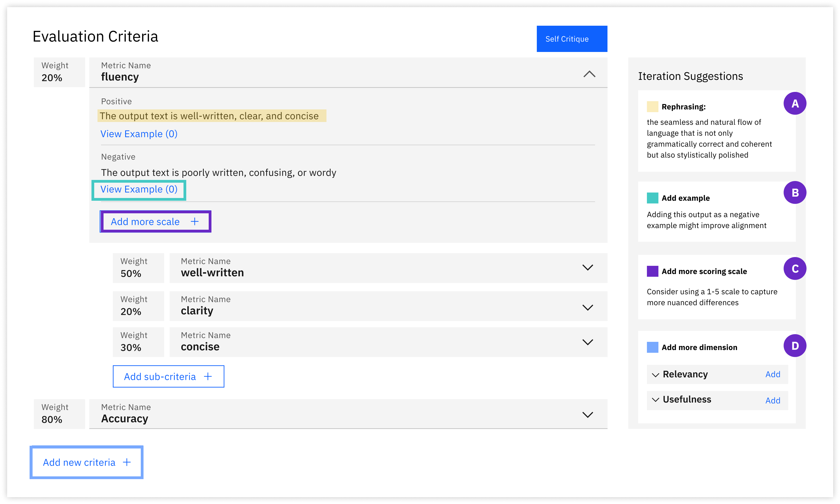This screenshot has width=840, height=504.
Task: Collapse the fluency metric section
Action: (589, 74)
